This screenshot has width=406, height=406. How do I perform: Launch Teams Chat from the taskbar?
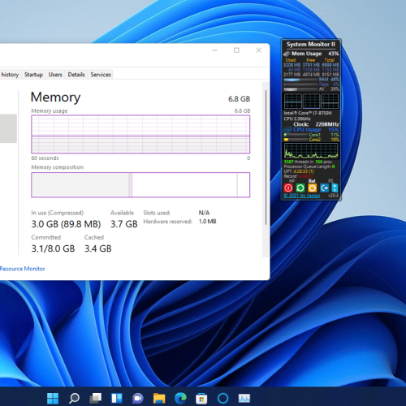click(138, 398)
